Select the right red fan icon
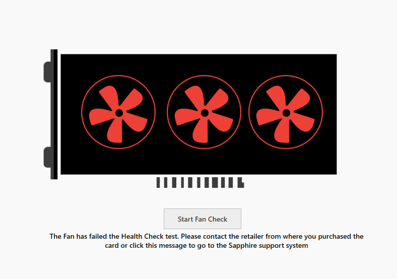This screenshot has height=279, width=397. 286,112
